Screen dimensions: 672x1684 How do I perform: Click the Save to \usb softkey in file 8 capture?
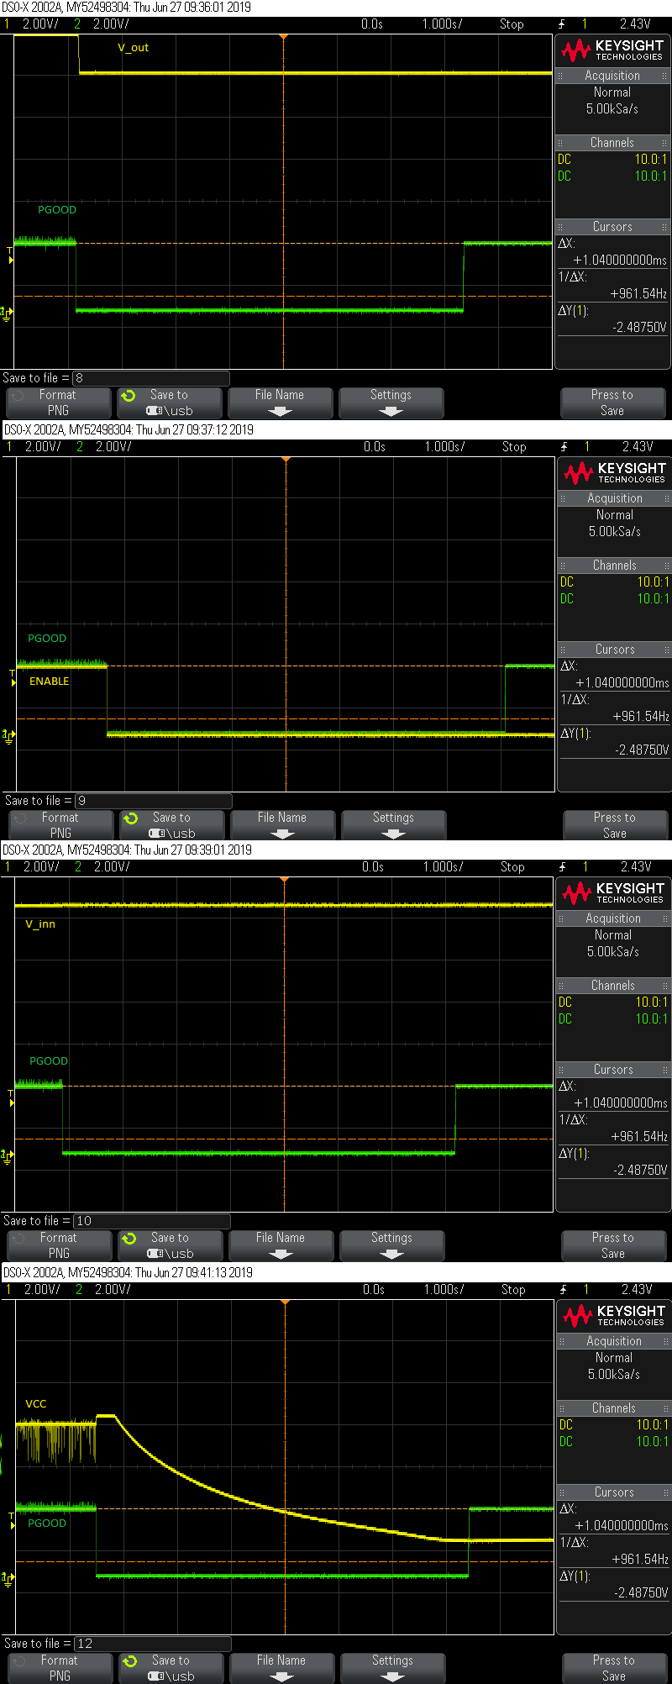point(170,403)
